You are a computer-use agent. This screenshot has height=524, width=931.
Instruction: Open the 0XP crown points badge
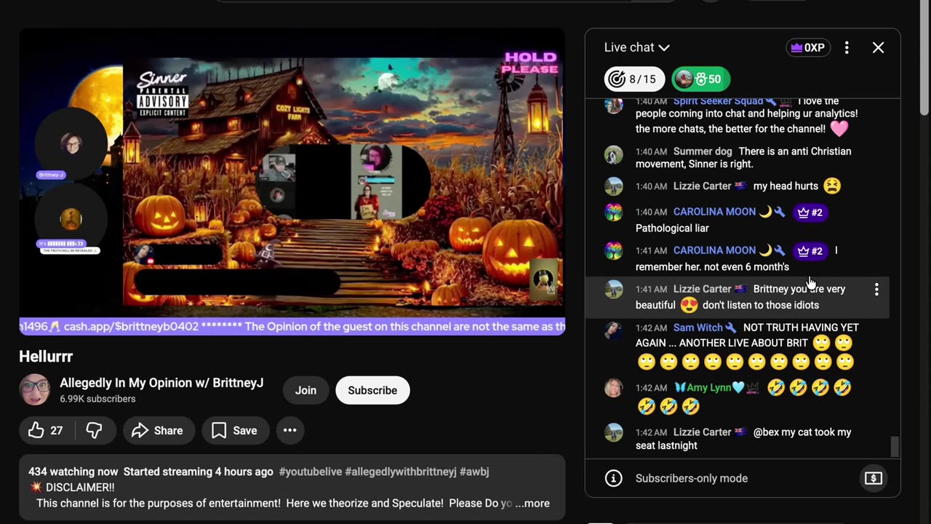(808, 48)
